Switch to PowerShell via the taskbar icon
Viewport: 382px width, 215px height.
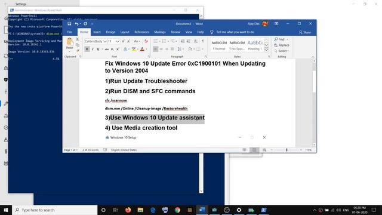point(264,210)
